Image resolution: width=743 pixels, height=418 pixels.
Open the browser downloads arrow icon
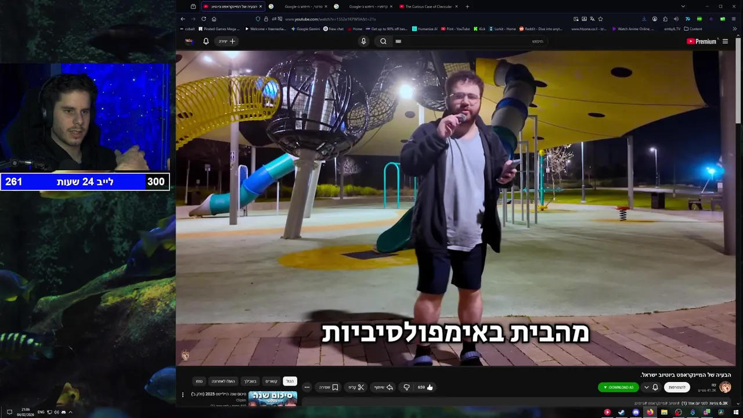pyautogui.click(x=644, y=19)
